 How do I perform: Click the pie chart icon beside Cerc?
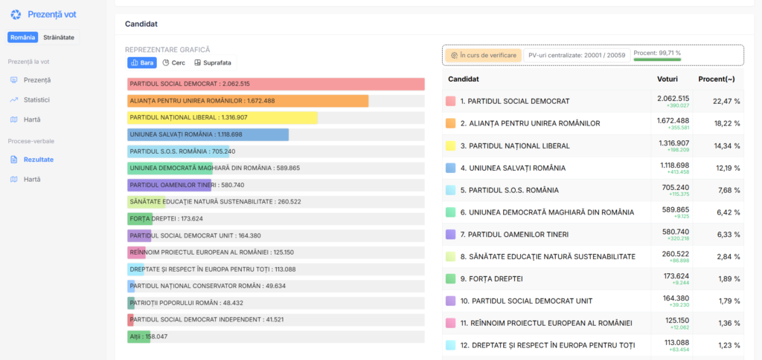pyautogui.click(x=166, y=62)
